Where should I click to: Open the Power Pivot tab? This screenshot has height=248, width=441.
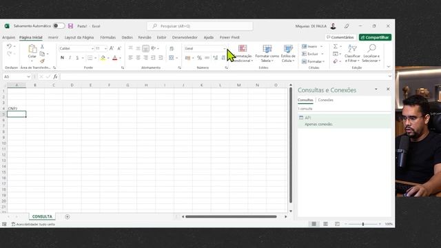(229, 37)
